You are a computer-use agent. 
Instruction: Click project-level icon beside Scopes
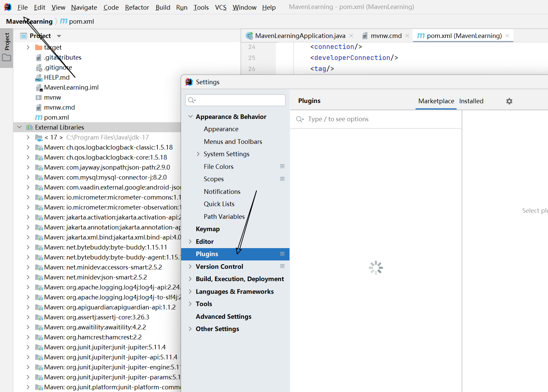pyautogui.click(x=282, y=179)
